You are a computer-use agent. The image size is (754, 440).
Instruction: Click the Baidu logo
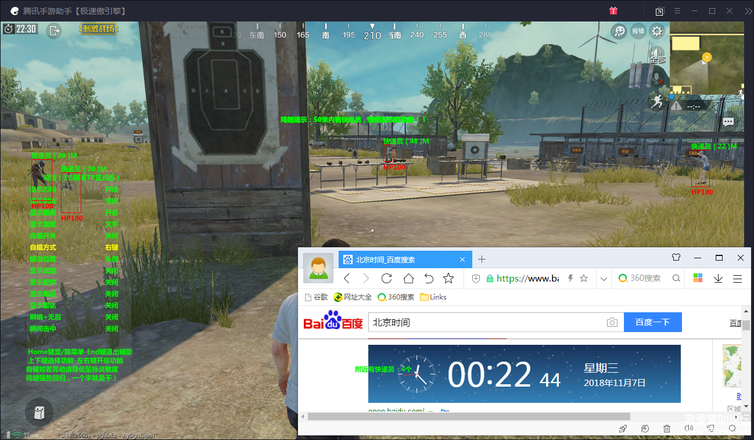click(333, 321)
